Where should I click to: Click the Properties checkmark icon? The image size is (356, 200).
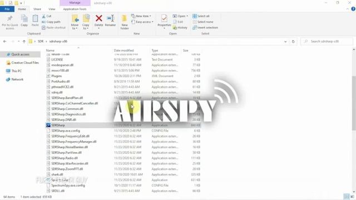(x=164, y=18)
